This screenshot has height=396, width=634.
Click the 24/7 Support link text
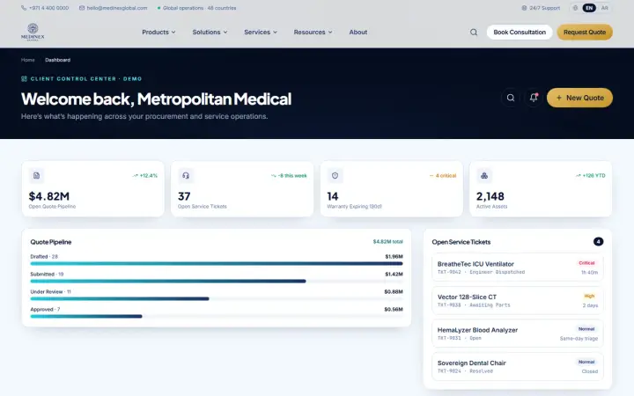545,8
